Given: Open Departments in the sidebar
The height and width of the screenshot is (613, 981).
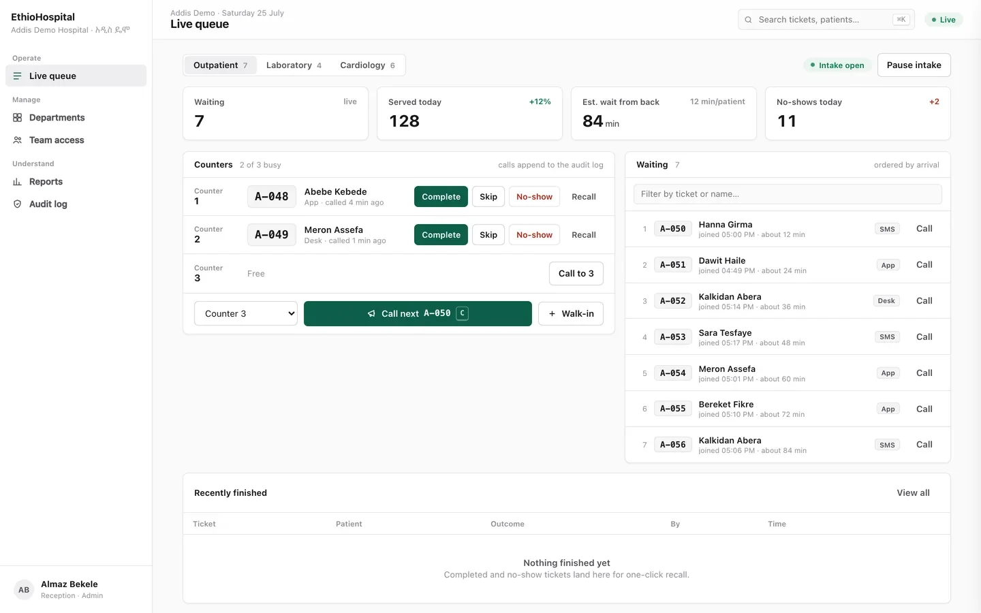Looking at the screenshot, I should [x=76, y=118].
